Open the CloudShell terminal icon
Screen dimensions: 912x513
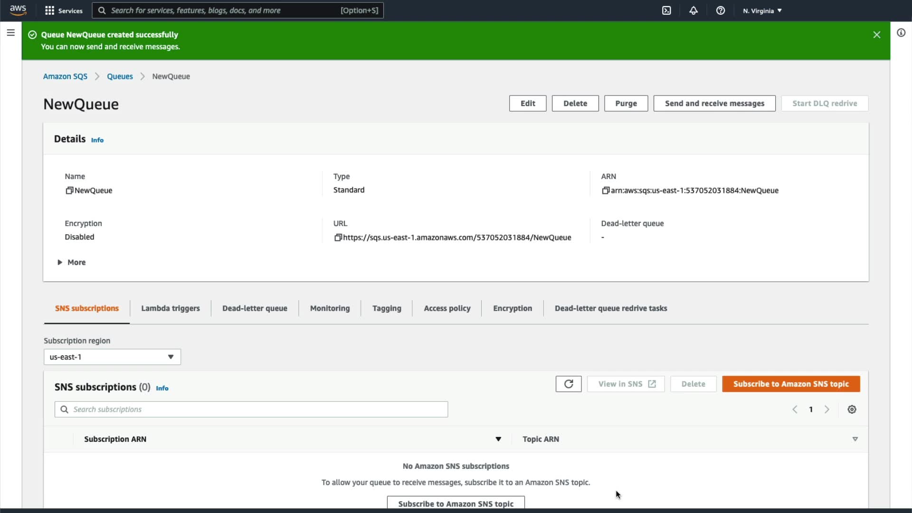[x=666, y=10]
